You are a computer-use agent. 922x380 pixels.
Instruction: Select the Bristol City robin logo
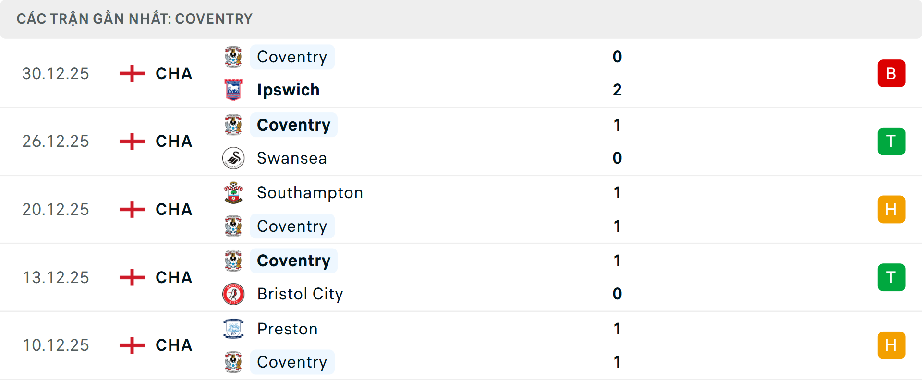click(x=233, y=294)
